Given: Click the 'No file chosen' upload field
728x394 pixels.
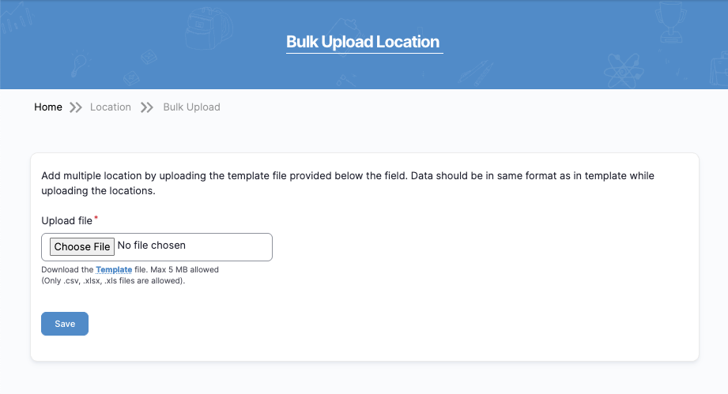Looking at the screenshot, I should [157, 246].
